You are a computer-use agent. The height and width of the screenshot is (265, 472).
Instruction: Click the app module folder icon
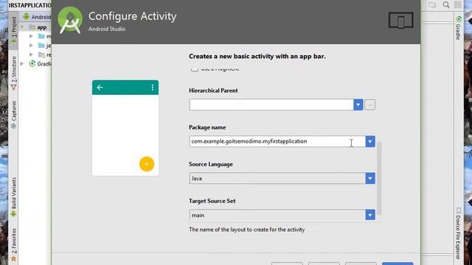point(32,27)
